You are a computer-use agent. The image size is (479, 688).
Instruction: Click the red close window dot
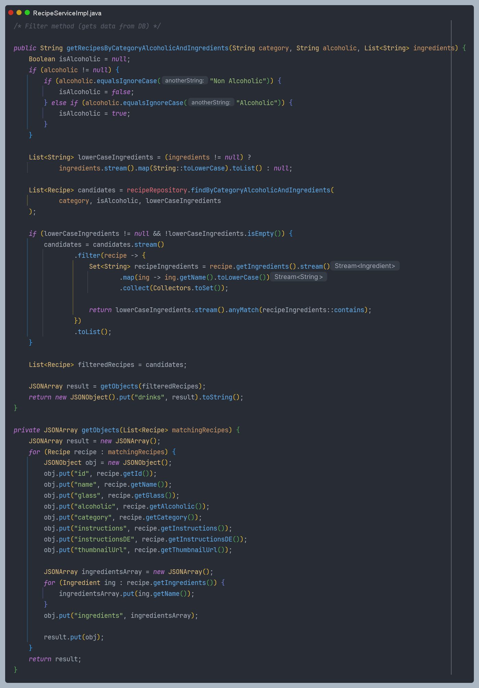click(11, 13)
